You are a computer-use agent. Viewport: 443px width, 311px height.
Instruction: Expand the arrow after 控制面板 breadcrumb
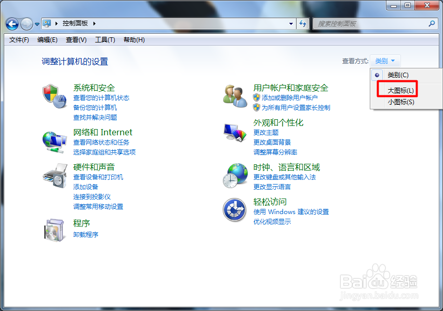click(95, 23)
